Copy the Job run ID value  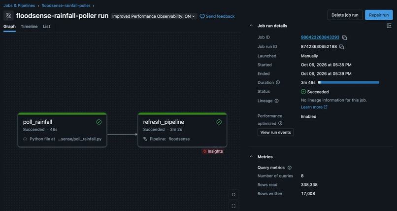pyautogui.click(x=341, y=47)
